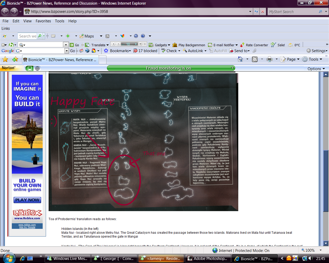329x263 pixels.
Task: Click the AutoFill button
Action: tap(218, 51)
